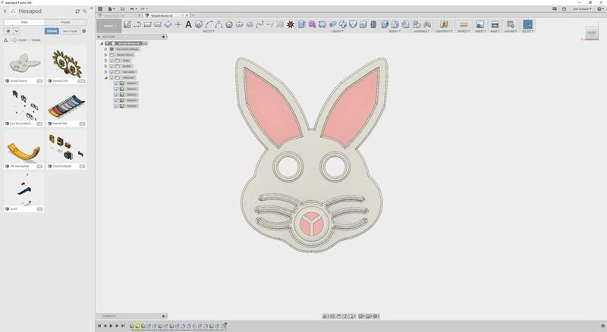Open the Inspect measure tool

[463, 24]
